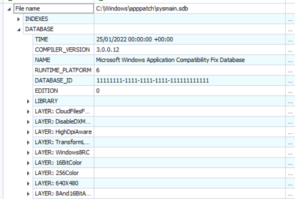Select the DATABASE tree item
The image size is (295, 199).
(x=58, y=29)
